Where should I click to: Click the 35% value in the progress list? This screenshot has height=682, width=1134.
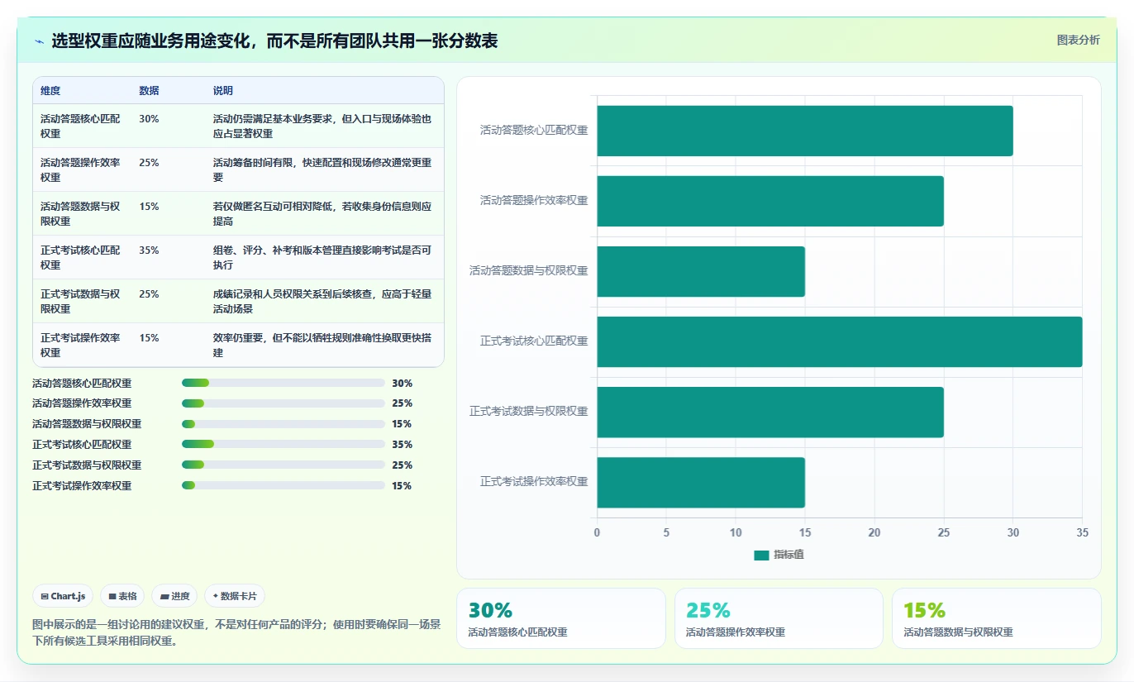(x=403, y=445)
